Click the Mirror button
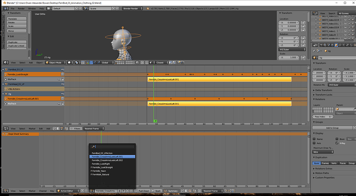The height and width of the screenshot is (196, 356). (17, 31)
